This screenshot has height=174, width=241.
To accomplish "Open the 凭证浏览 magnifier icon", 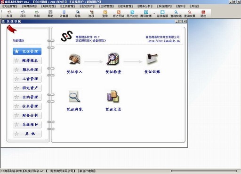I will pyautogui.click(x=74, y=97).
